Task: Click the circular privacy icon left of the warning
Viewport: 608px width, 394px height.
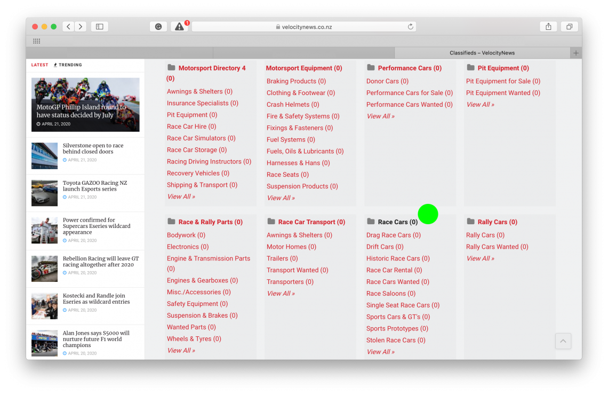Action: pyautogui.click(x=158, y=26)
